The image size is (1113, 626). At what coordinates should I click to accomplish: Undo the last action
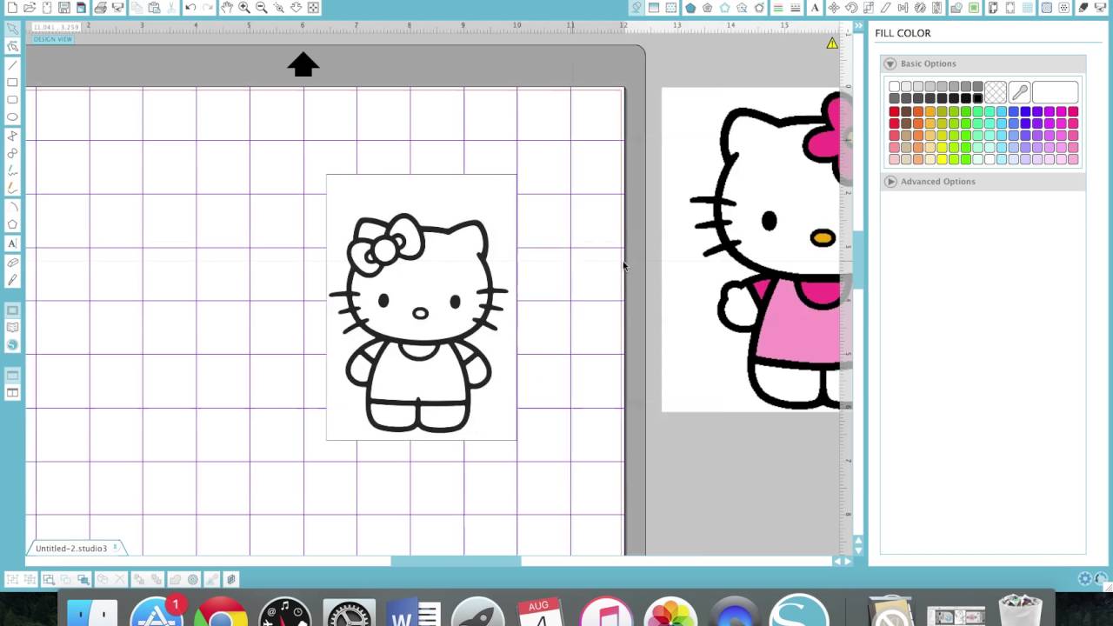coord(190,8)
